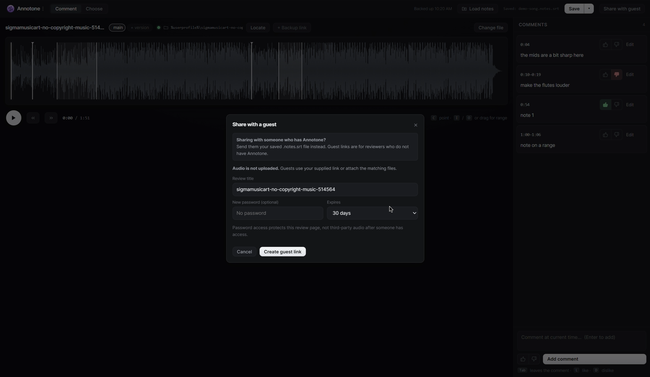
Task: Edit the note 1 comment
Action: [x=630, y=105]
